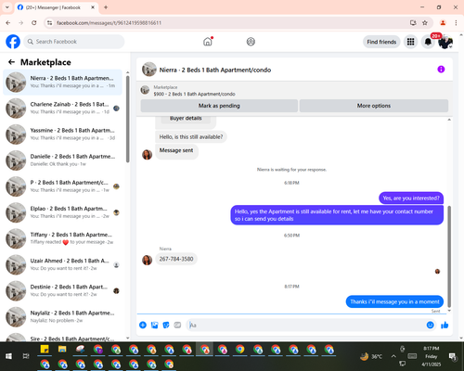Open the taskbar clock and date
Image resolution: width=464 pixels, height=371 pixels.
[x=432, y=356]
